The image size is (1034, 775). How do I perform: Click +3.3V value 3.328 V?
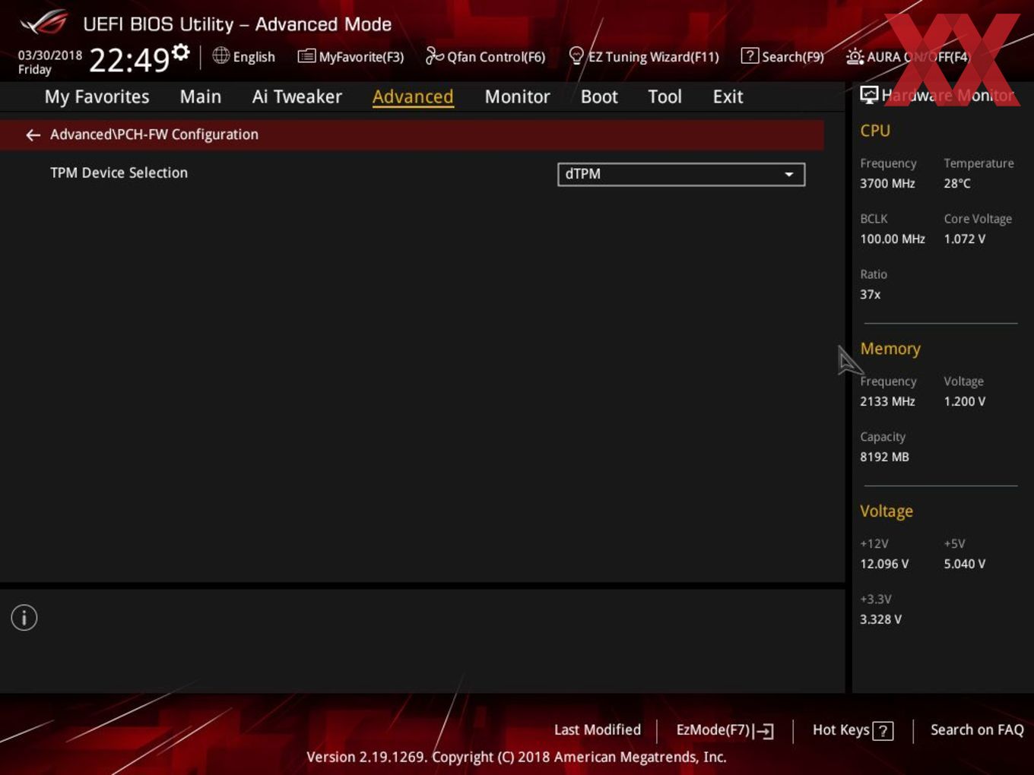(x=880, y=619)
